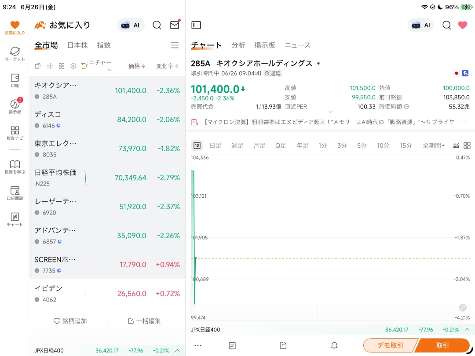Select the 日経平均株価 .N225 row
Screen dimensions: 475x356
tap(107, 178)
